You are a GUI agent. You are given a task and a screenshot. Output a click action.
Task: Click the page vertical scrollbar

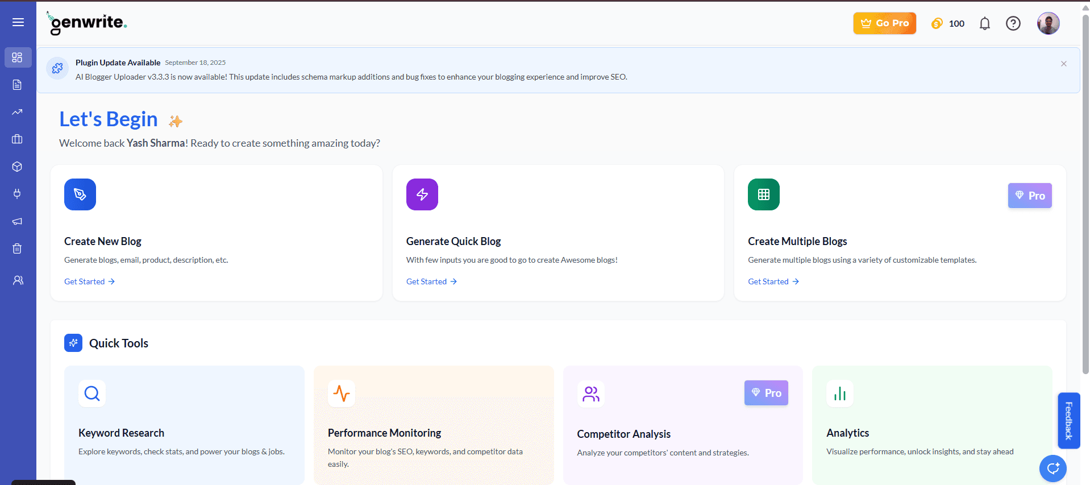click(1085, 193)
